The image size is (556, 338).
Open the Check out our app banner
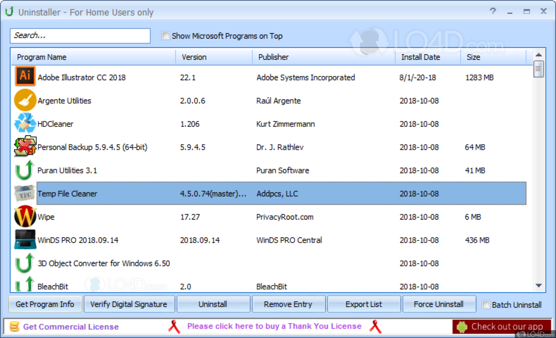(502, 326)
